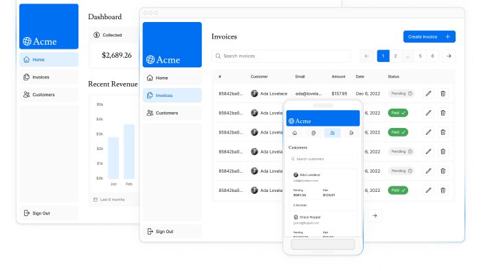Click the Date column header
Viewport: 481px width, 271px height.
(x=360, y=76)
